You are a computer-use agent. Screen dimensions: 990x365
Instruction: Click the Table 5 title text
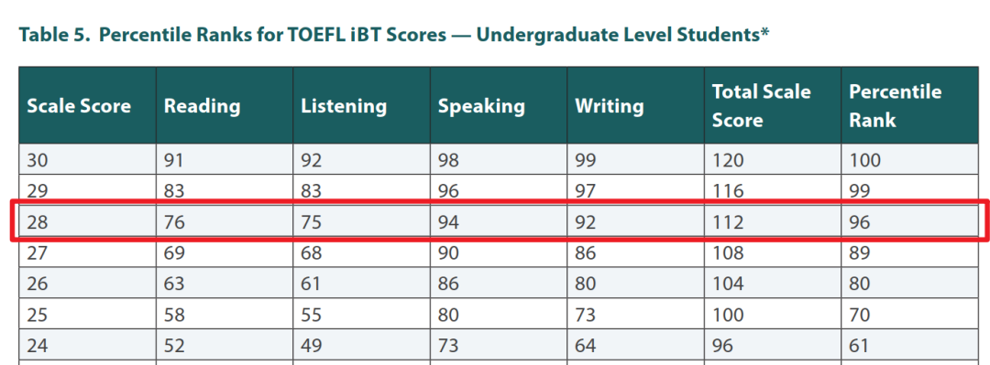(x=394, y=35)
